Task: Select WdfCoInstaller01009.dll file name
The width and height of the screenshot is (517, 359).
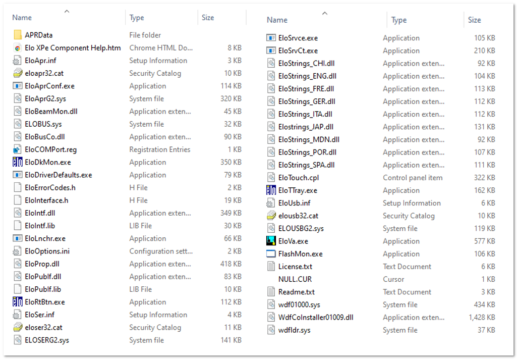Action: (316, 318)
